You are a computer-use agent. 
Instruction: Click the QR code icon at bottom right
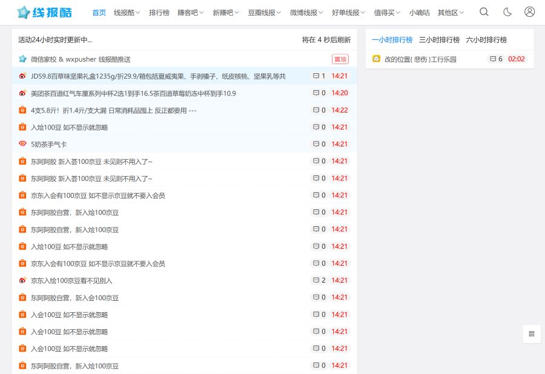pyautogui.click(x=531, y=334)
